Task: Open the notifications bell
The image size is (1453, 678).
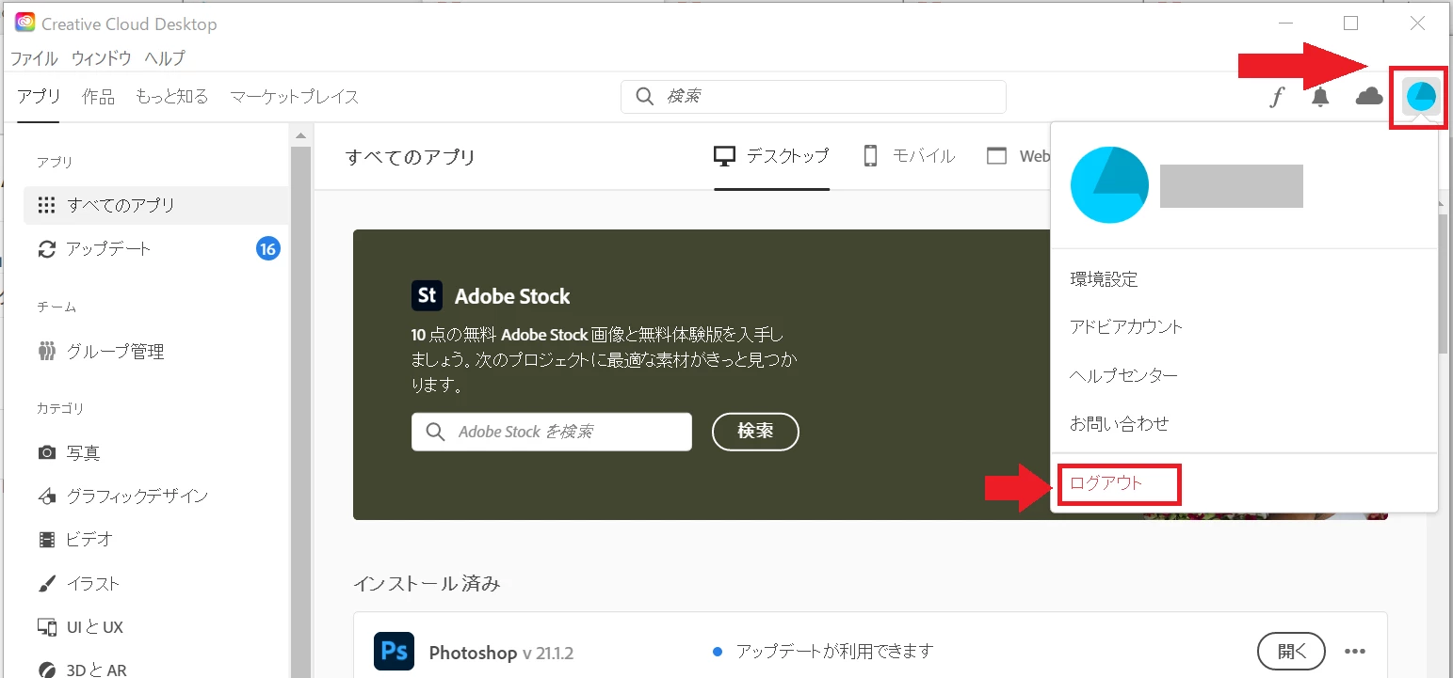Action: tap(1320, 97)
